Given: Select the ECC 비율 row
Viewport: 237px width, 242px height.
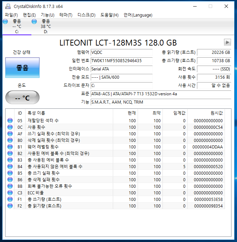Looking at the screenshot, I should (115, 193).
